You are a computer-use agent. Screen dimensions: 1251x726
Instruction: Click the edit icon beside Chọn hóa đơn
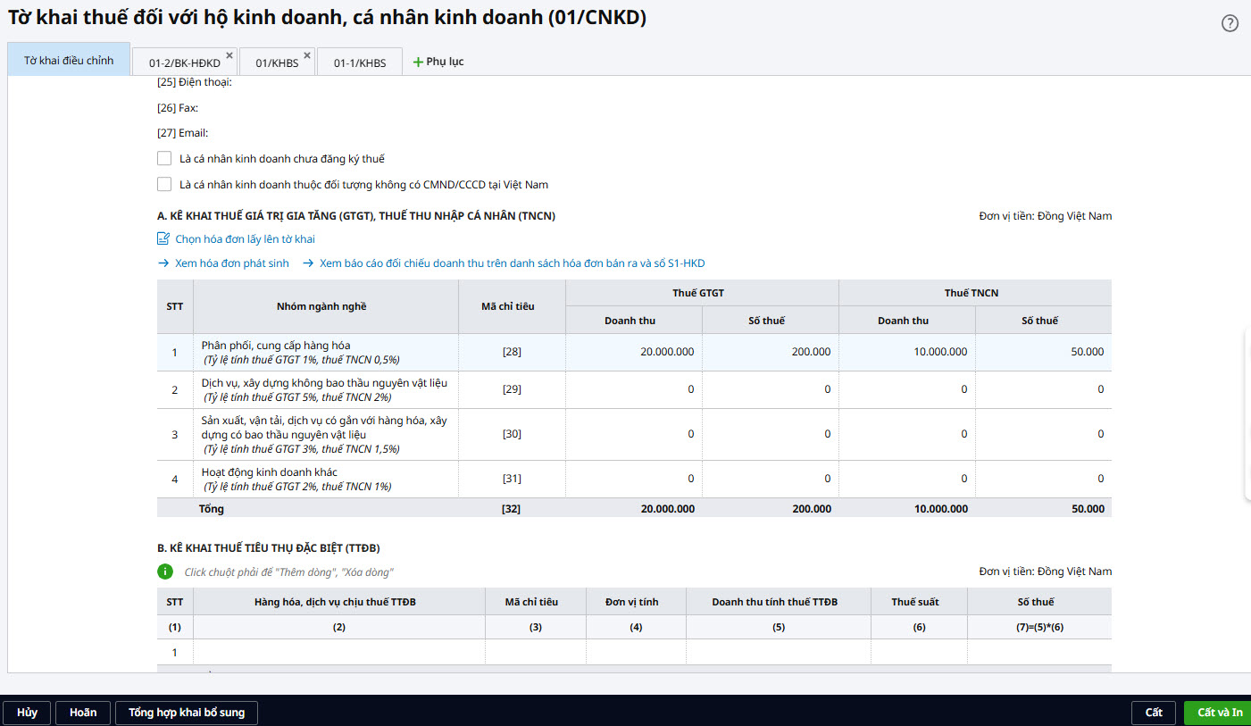[x=163, y=238]
